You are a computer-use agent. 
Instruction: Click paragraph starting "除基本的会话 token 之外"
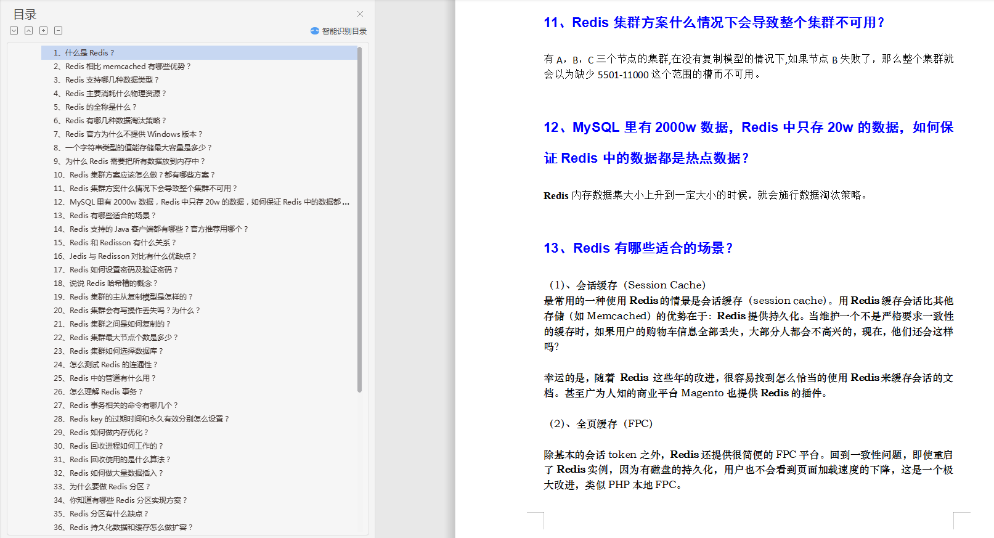point(749,470)
